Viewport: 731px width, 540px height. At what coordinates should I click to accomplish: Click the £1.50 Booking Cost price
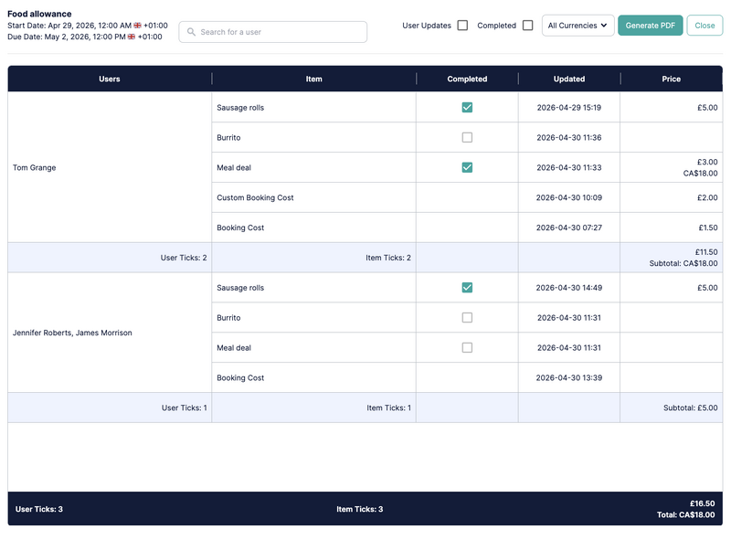[x=707, y=228]
